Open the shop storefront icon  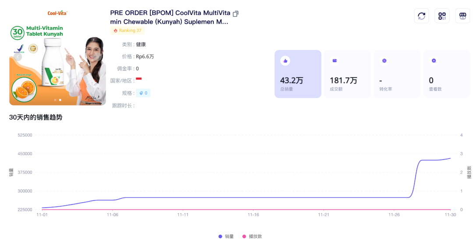(462, 16)
